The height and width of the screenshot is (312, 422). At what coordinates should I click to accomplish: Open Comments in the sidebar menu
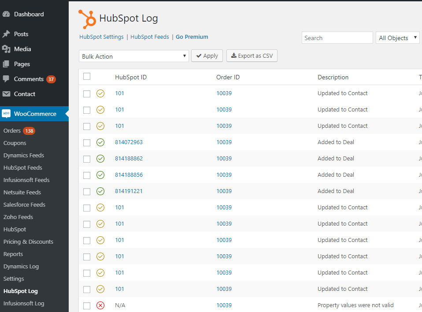coord(29,79)
